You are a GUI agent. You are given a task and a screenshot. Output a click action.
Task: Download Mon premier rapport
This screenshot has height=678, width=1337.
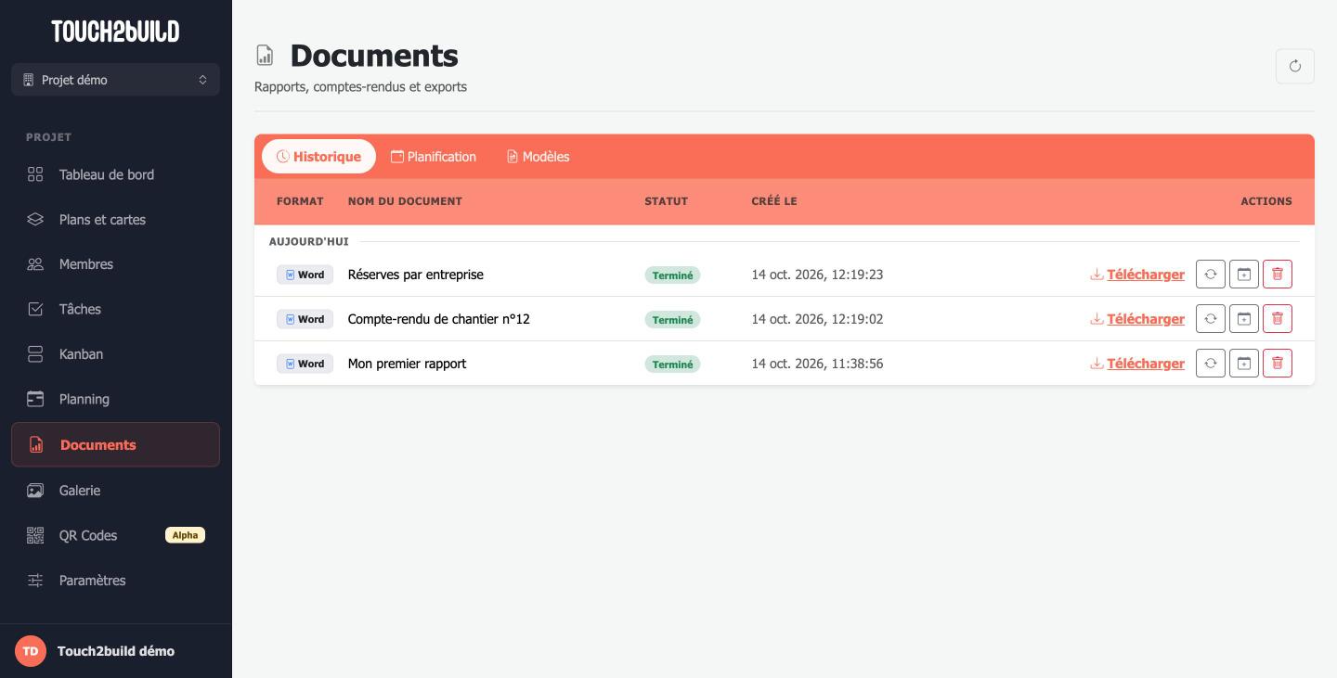point(1137,364)
